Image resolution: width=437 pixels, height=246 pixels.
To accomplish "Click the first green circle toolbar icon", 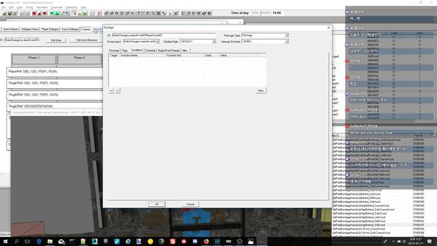I will pos(52,14).
